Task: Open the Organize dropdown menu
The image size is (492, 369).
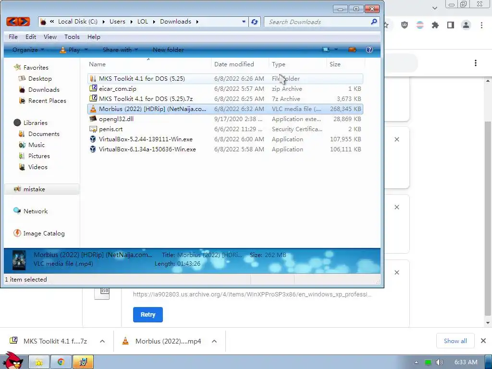Action: pyautogui.click(x=28, y=49)
